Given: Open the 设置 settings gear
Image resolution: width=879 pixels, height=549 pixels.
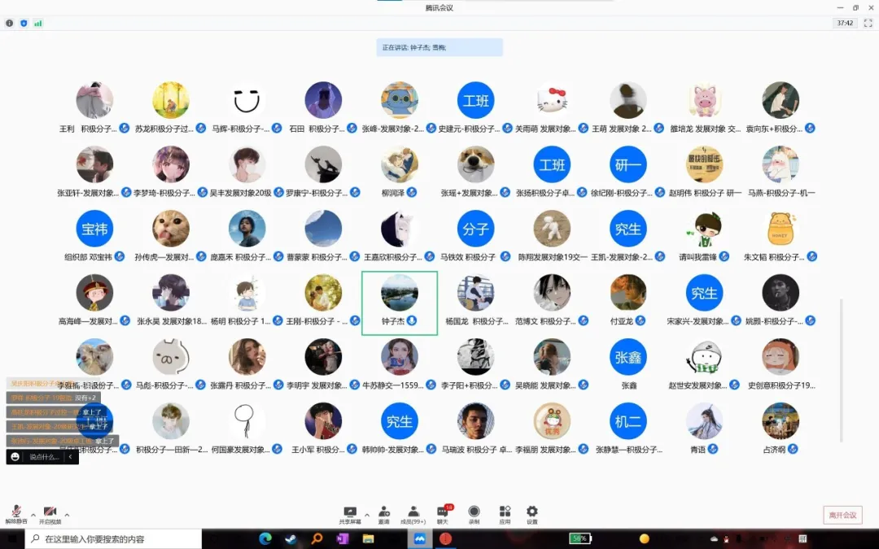Looking at the screenshot, I should pos(531,513).
